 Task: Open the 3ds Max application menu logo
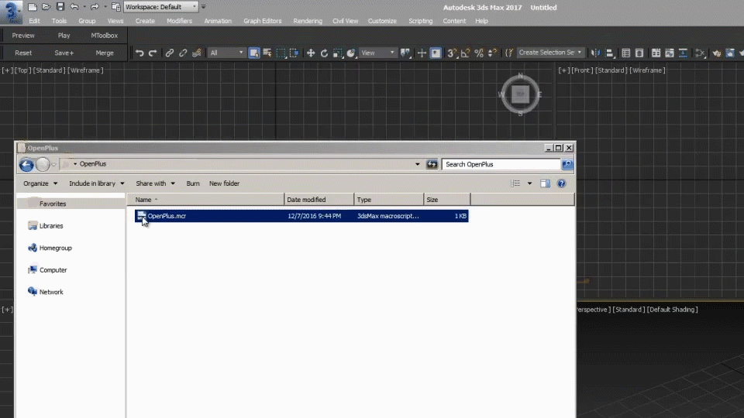[12, 12]
